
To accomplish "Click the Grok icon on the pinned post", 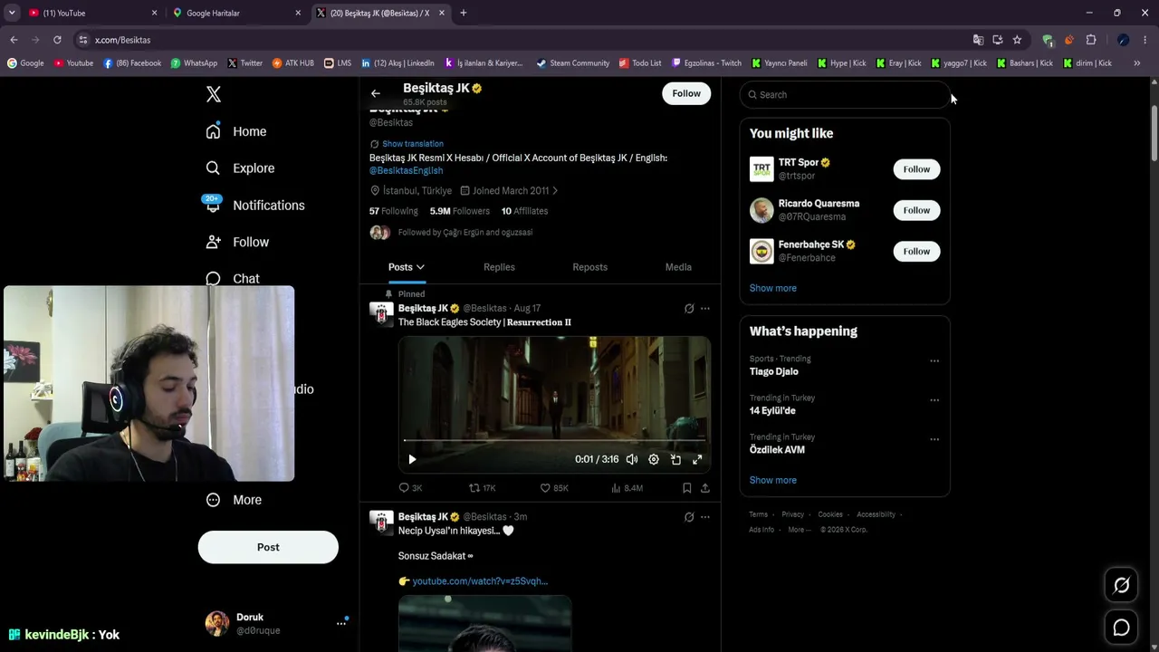I will pos(689,309).
